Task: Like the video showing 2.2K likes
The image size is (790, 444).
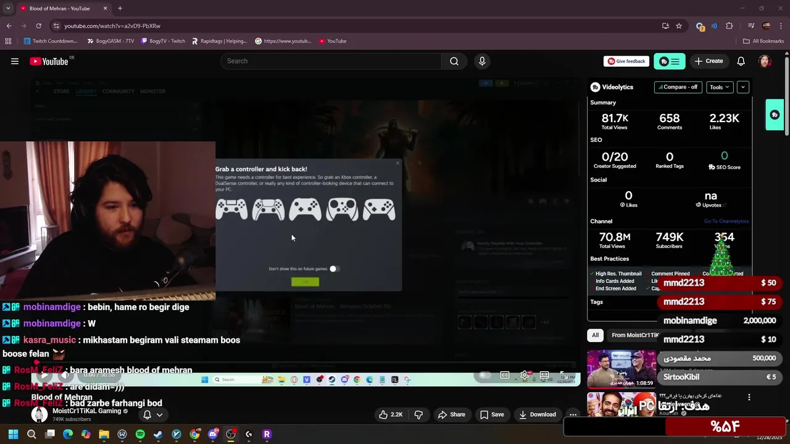Action: pos(391,415)
